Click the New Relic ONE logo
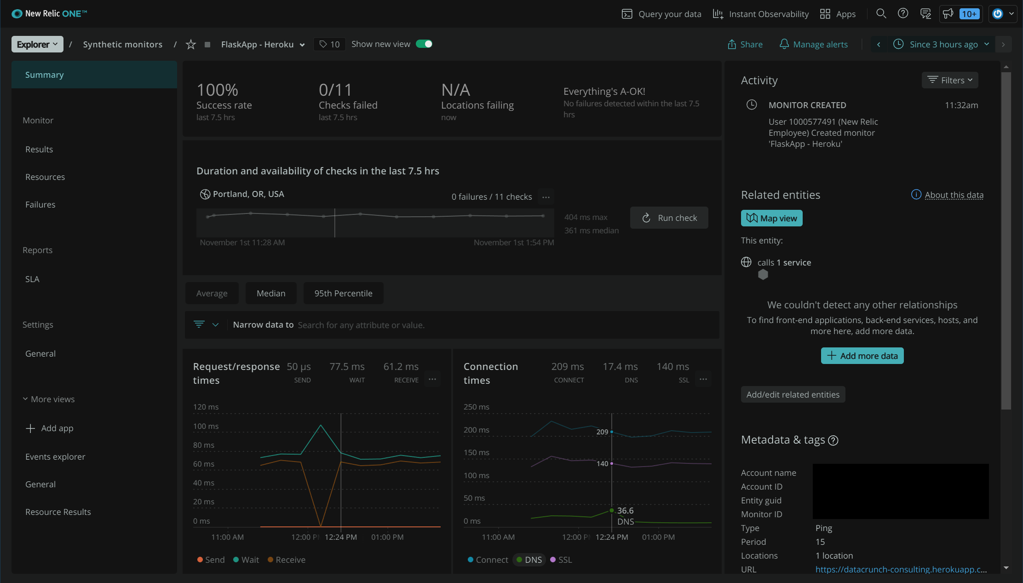Image resolution: width=1023 pixels, height=583 pixels. (x=49, y=13)
